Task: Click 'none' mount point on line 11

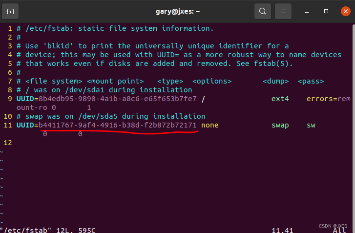Action: (210, 125)
